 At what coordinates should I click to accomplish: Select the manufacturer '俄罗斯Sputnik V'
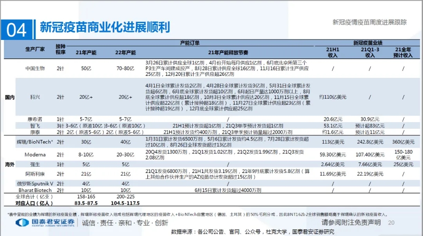tap(35, 184)
